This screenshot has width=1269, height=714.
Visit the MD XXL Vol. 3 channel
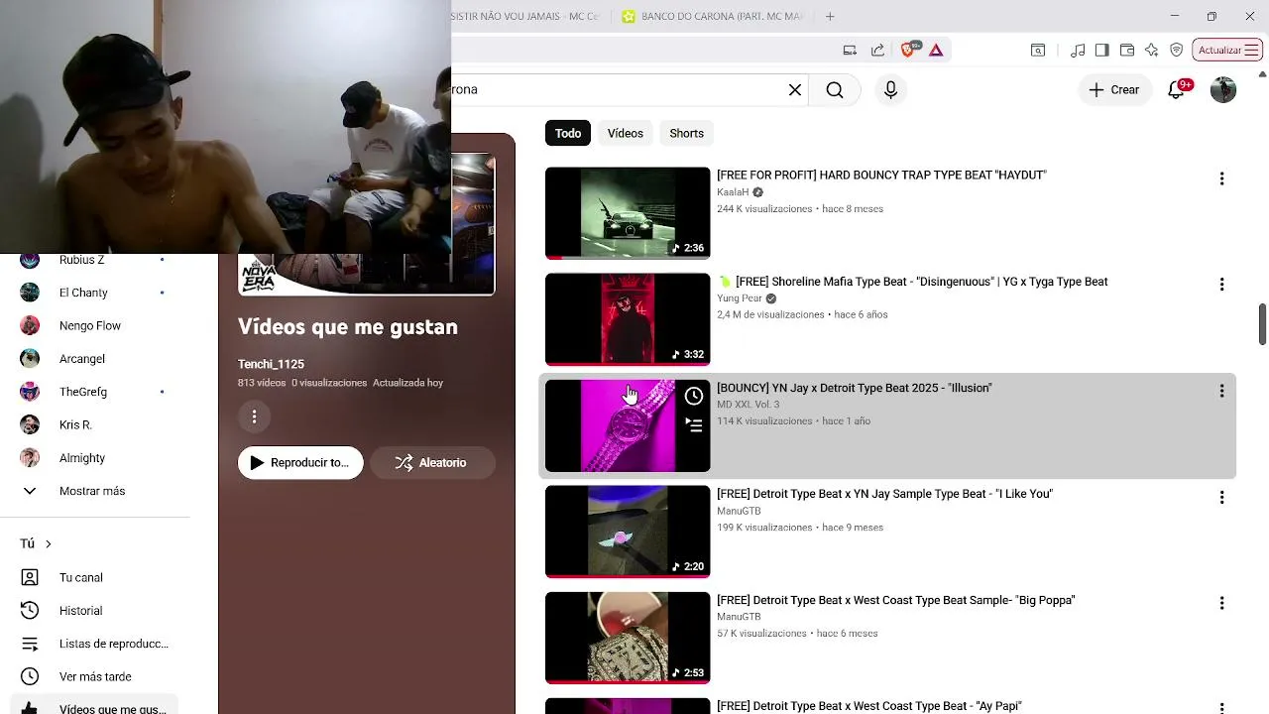[x=749, y=405]
